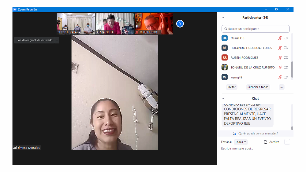Click the muted microphone icon for wzmq49
Image resolution: width=306 pixels, height=172 pixels.
click(280, 77)
